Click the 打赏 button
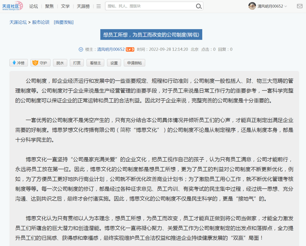This screenshot has width=306, height=246. click(77, 63)
